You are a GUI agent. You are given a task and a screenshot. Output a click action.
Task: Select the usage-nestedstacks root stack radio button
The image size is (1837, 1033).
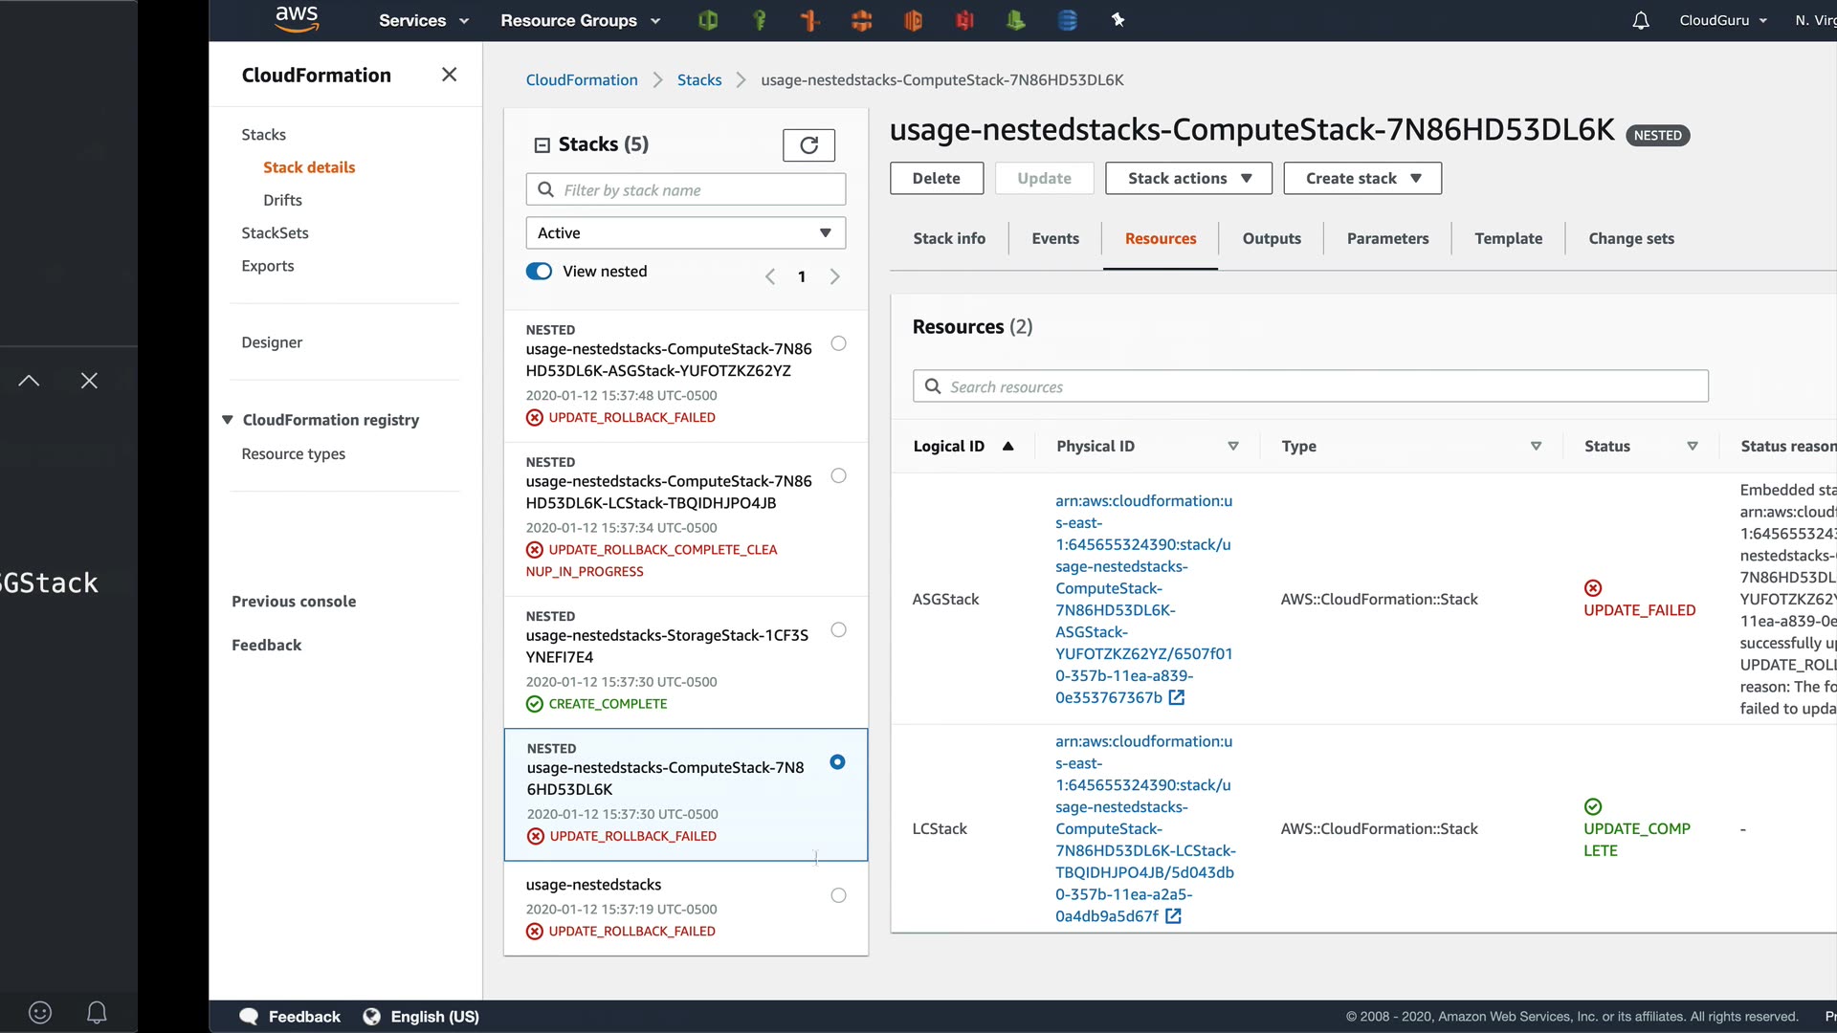point(838,896)
